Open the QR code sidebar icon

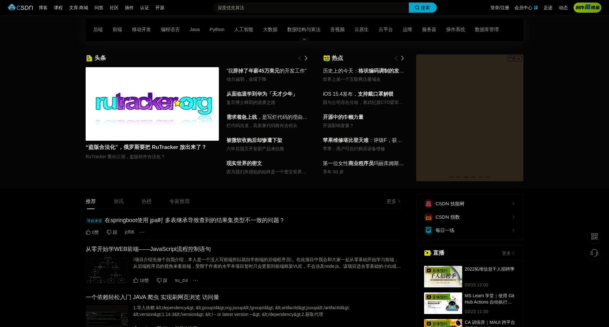point(594,236)
